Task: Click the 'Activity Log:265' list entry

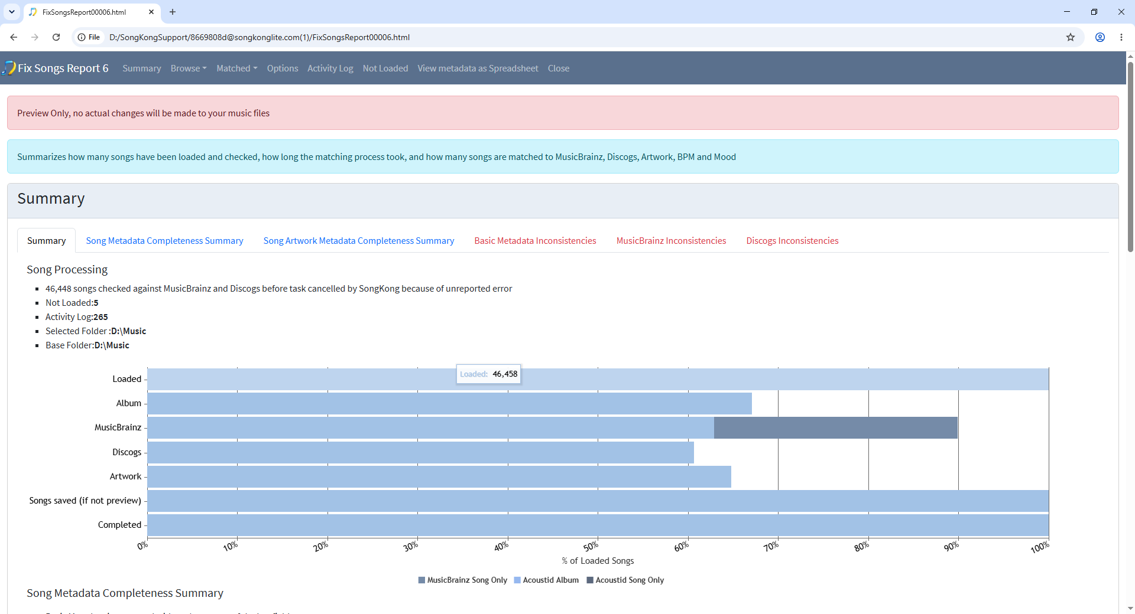Action: (77, 317)
